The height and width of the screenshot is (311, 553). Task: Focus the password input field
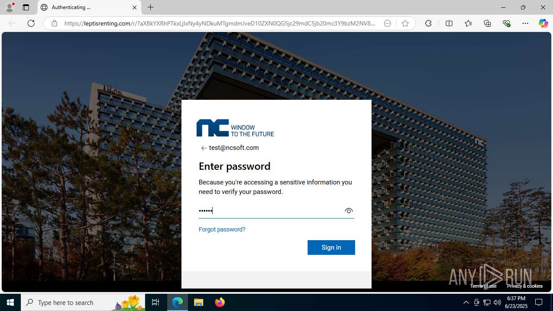click(x=270, y=211)
